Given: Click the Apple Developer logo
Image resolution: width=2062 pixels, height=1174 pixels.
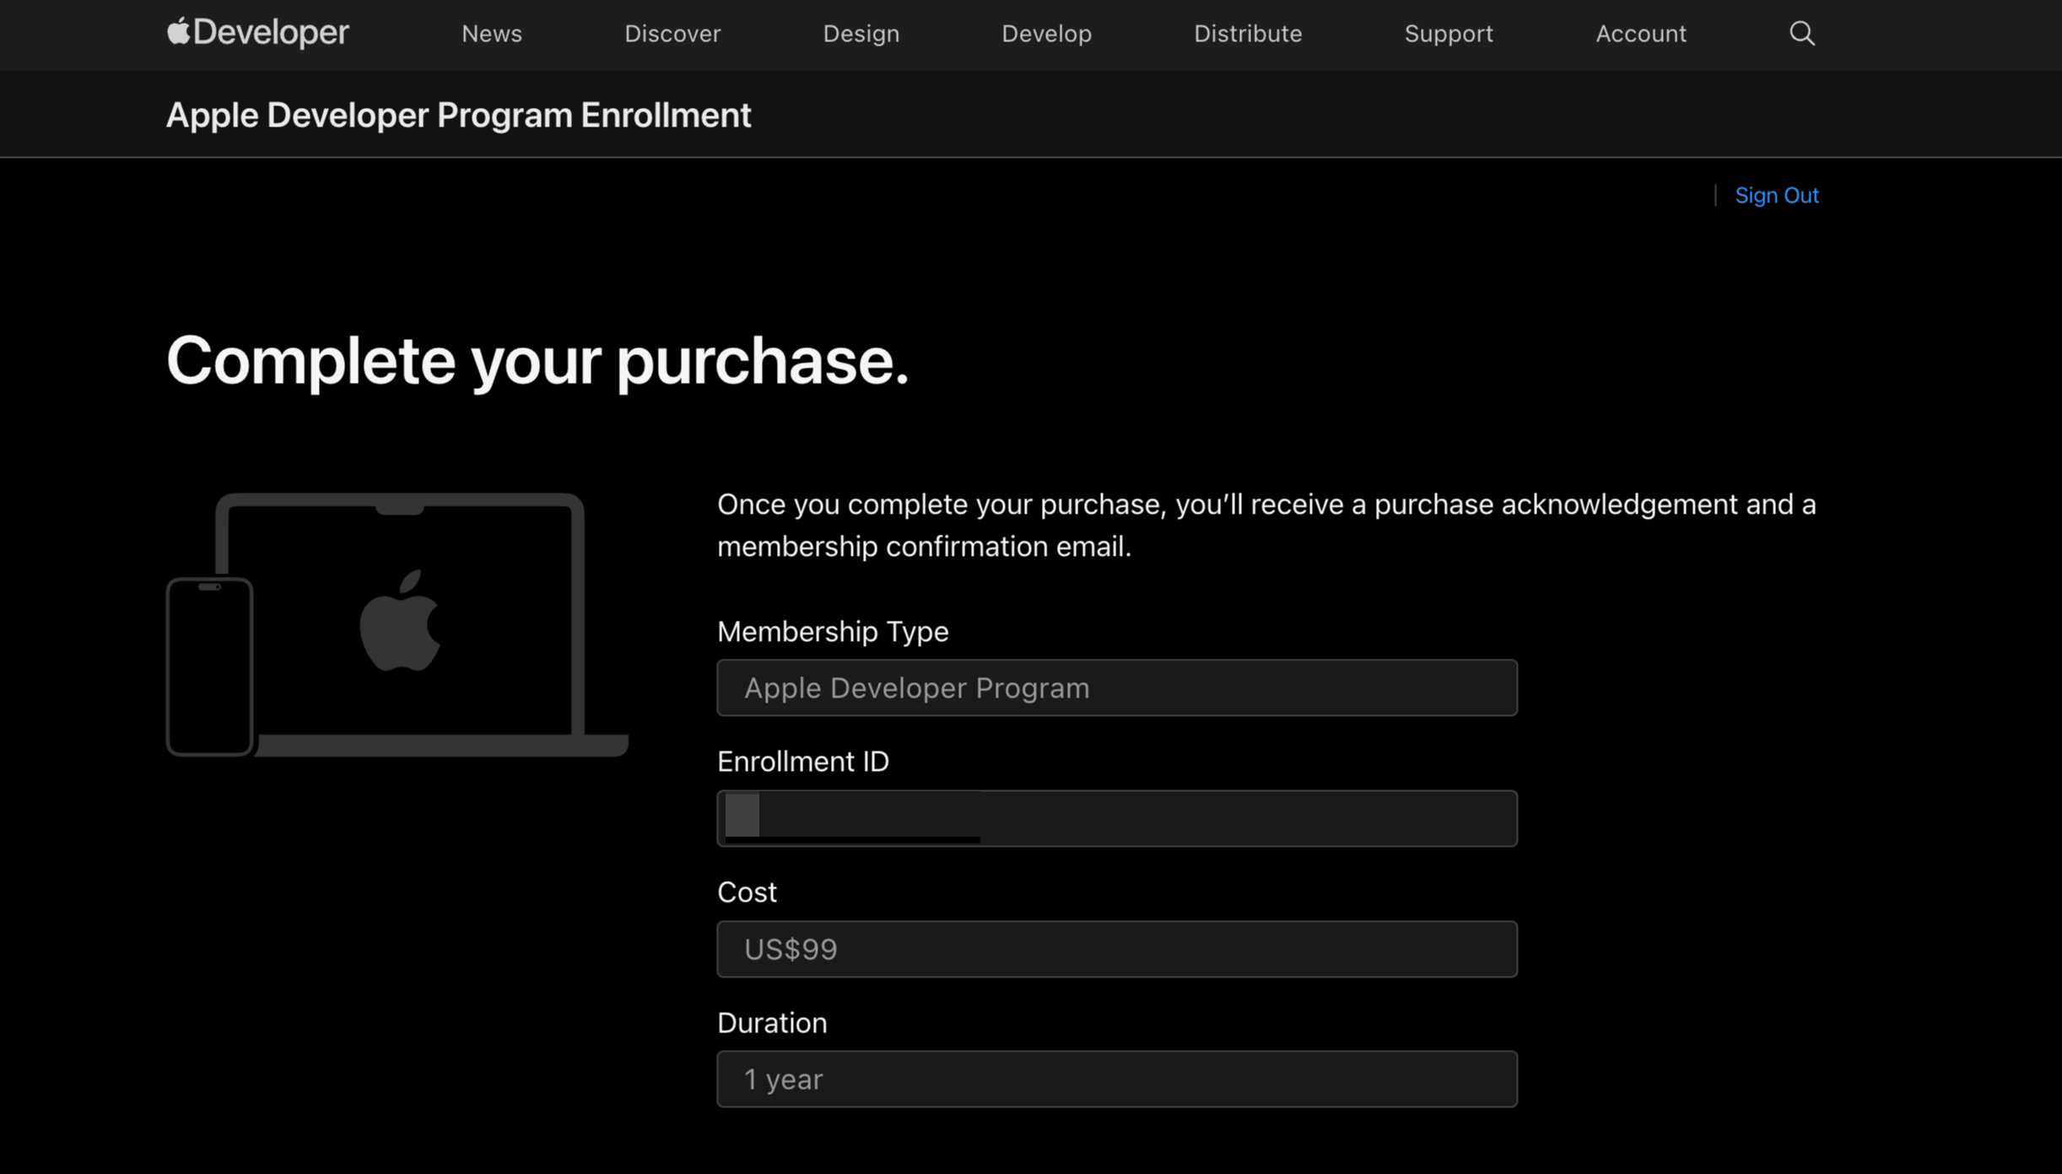Looking at the screenshot, I should point(257,33).
